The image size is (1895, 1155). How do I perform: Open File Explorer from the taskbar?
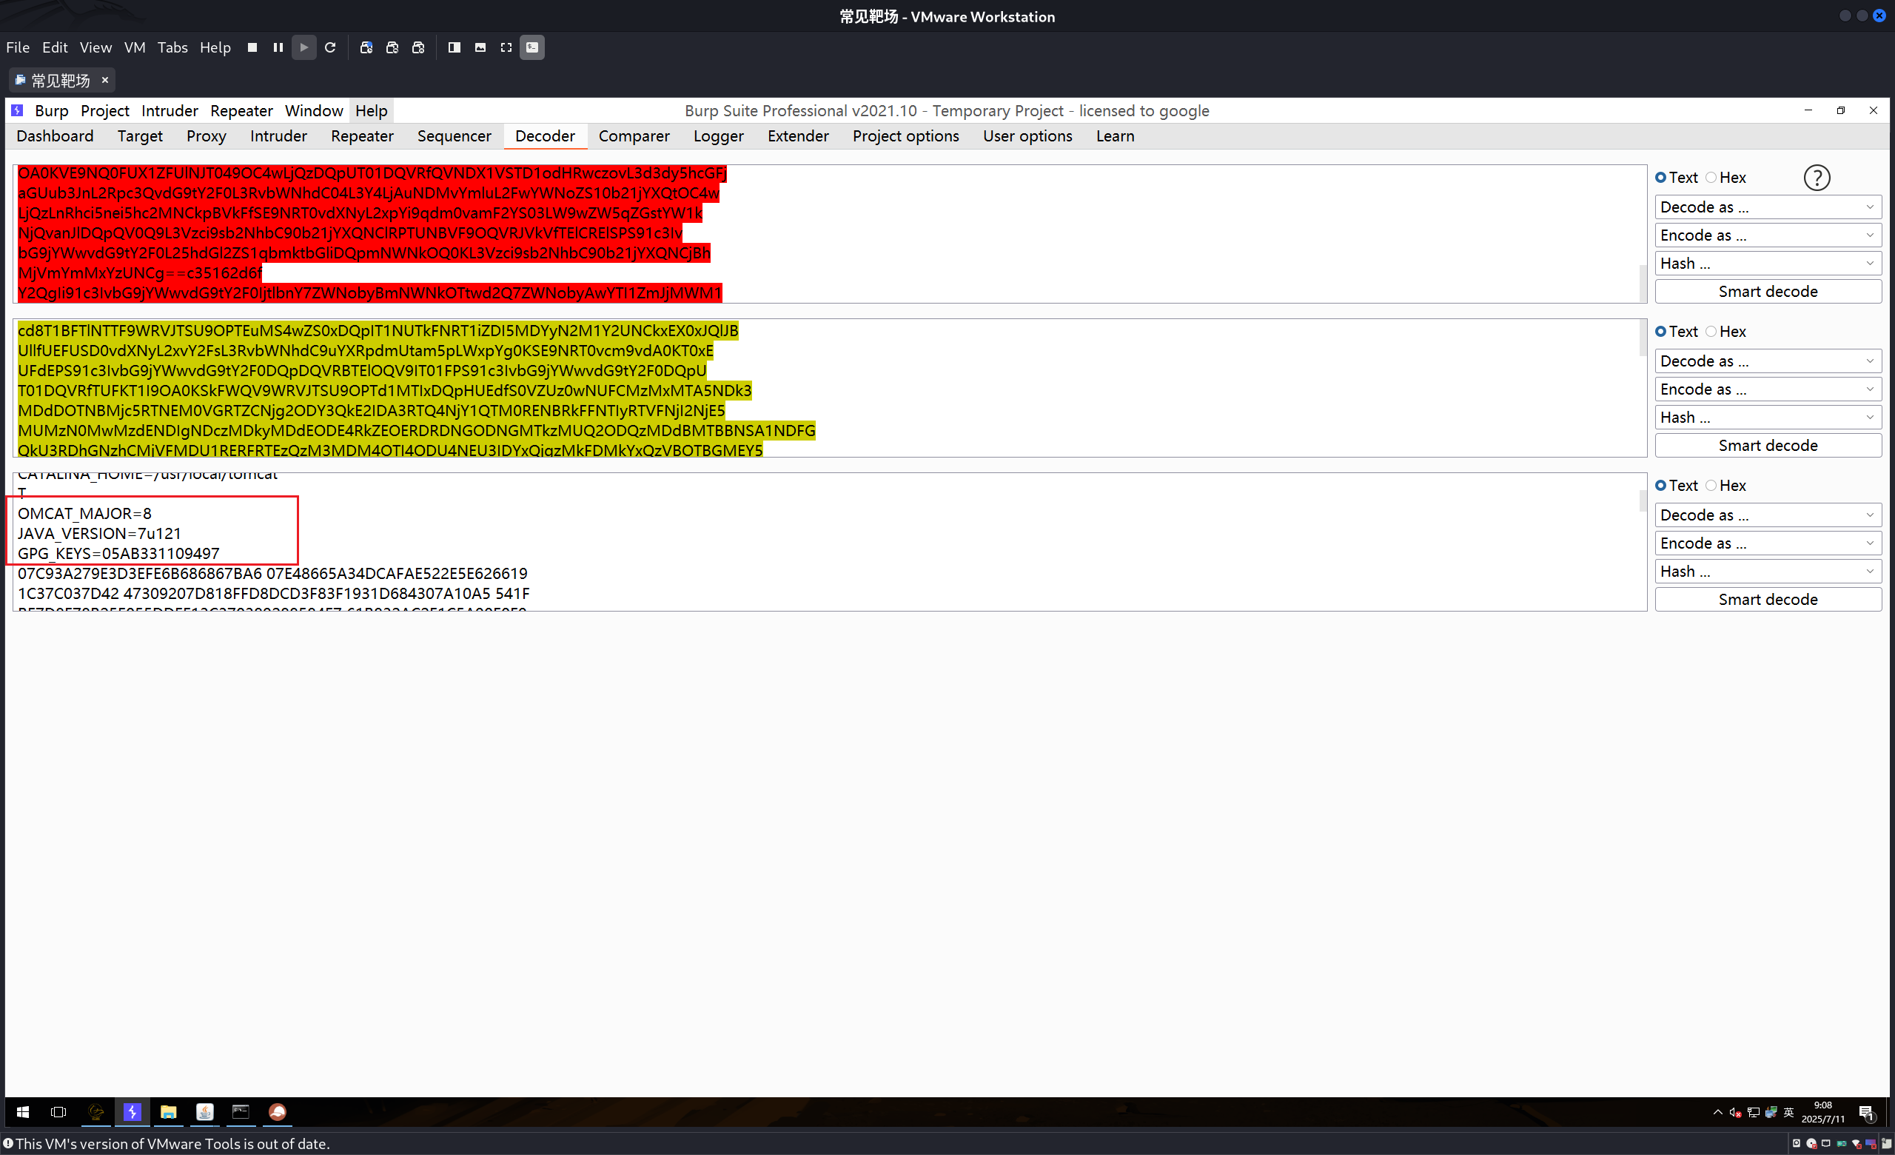pos(167,1112)
